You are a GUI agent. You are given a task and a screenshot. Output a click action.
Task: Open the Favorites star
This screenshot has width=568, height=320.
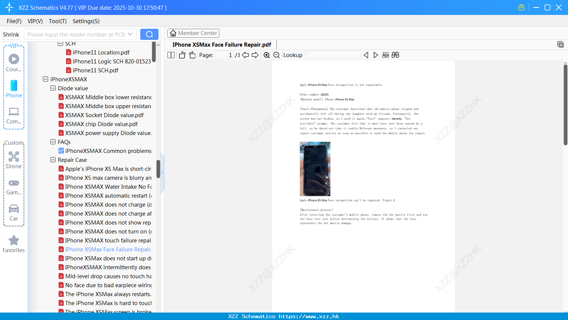(14, 244)
